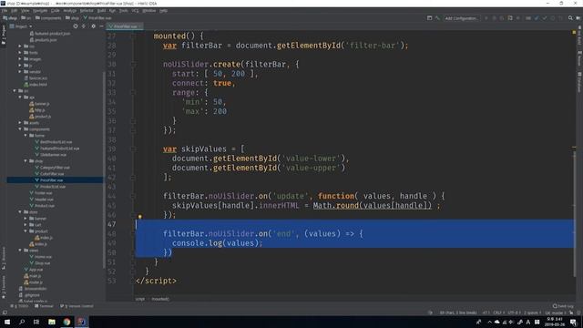Open the VCS menu
The height and width of the screenshot is (328, 583).
[x=135, y=11]
